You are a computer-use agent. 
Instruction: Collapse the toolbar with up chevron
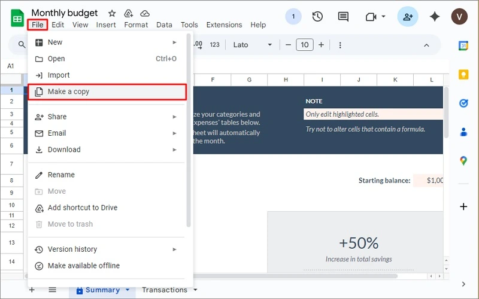(426, 45)
